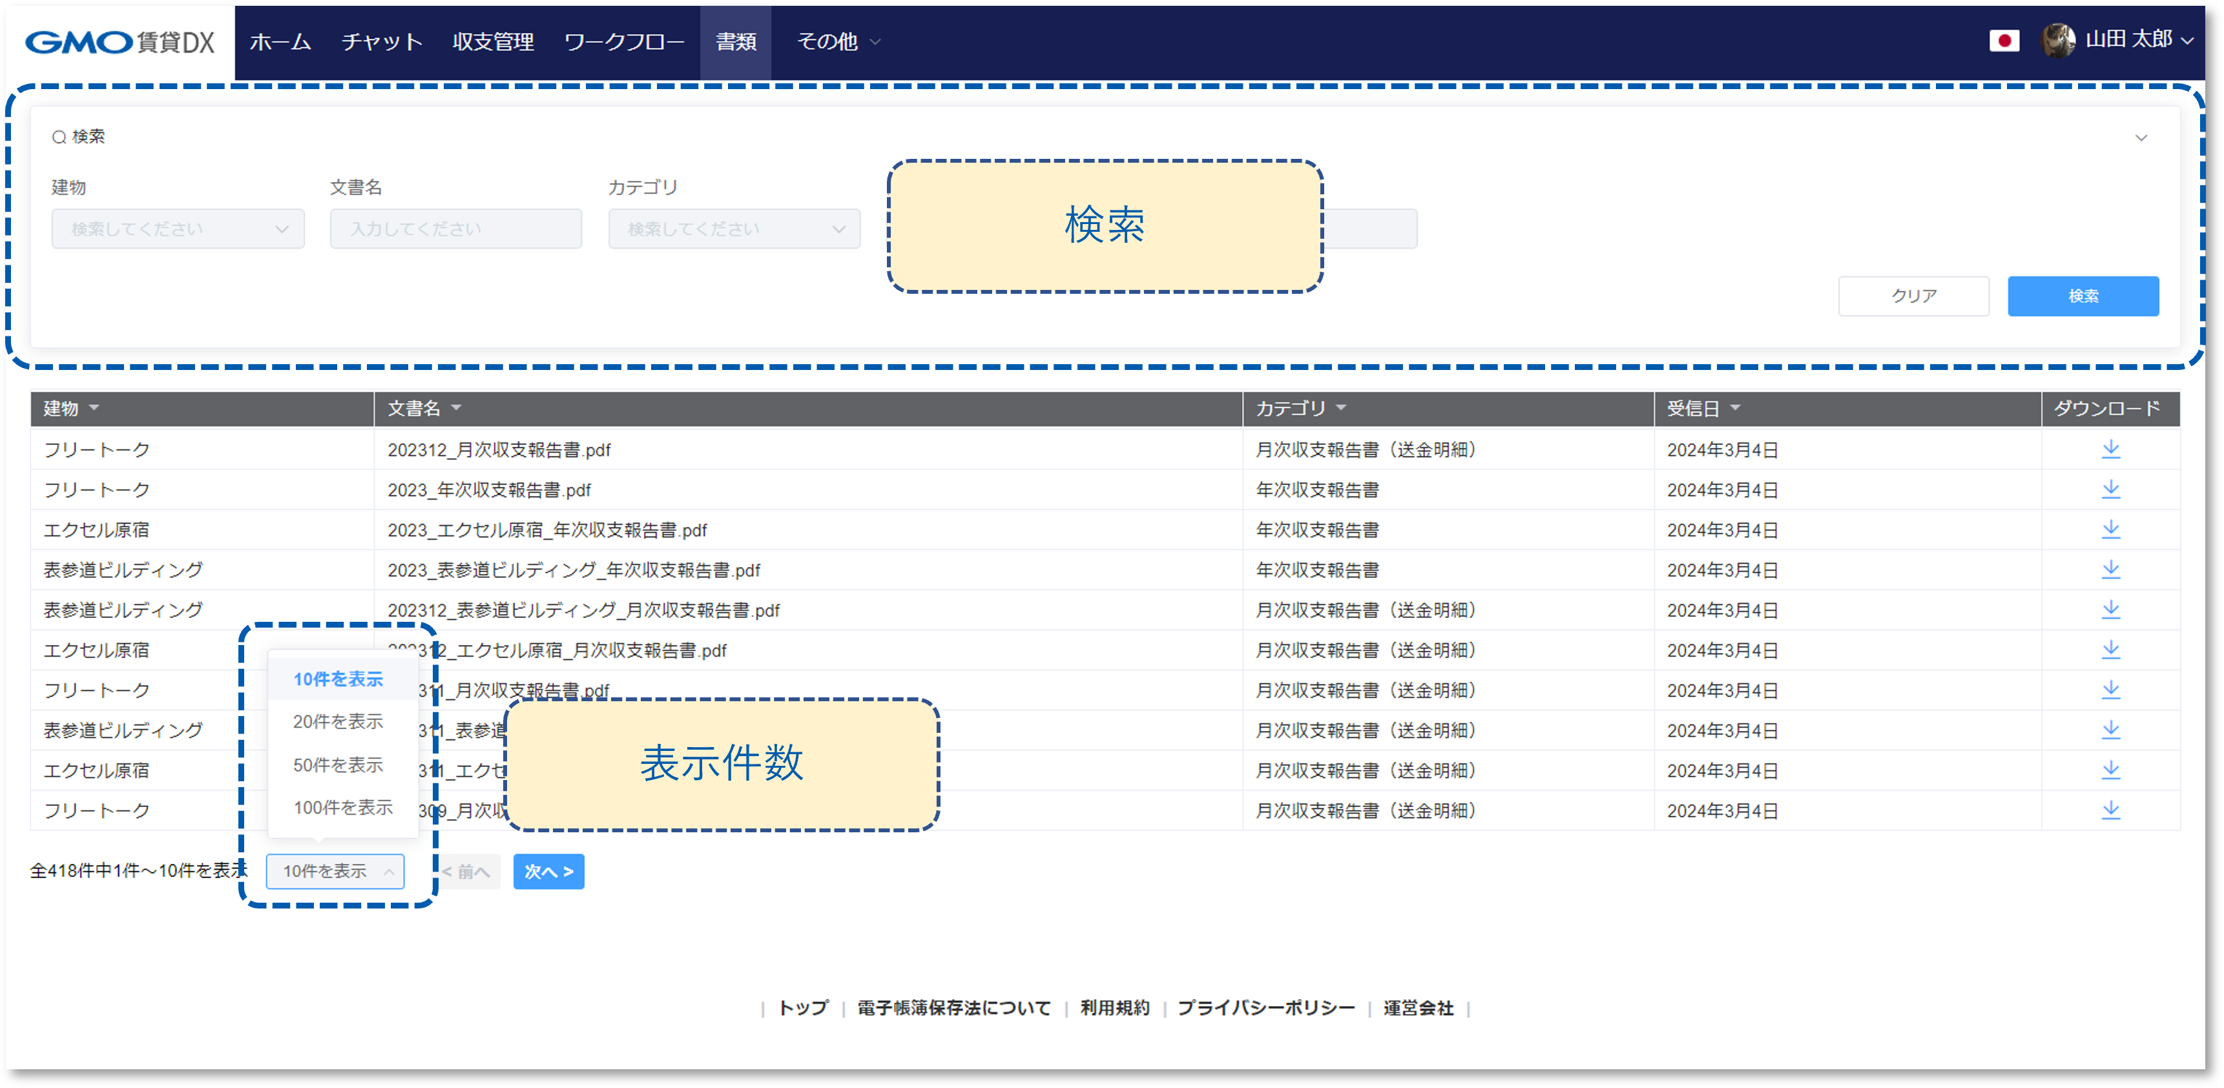Toggle sorting on the 受信日 column
The width and height of the screenshot is (2224, 1088).
[x=1737, y=408]
